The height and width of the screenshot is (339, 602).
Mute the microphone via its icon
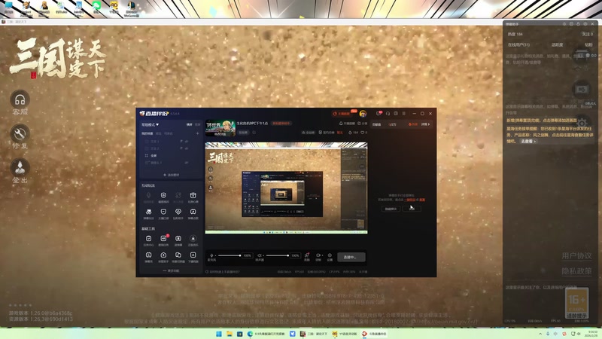[211, 255]
